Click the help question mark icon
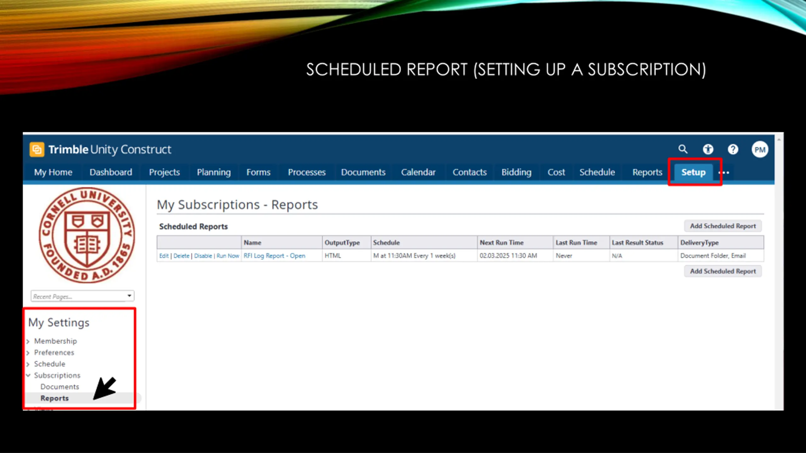Viewport: 806px width, 453px height. pyautogui.click(x=733, y=149)
